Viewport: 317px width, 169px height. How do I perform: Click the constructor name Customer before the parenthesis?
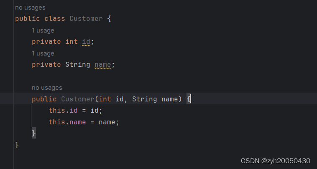(78, 99)
